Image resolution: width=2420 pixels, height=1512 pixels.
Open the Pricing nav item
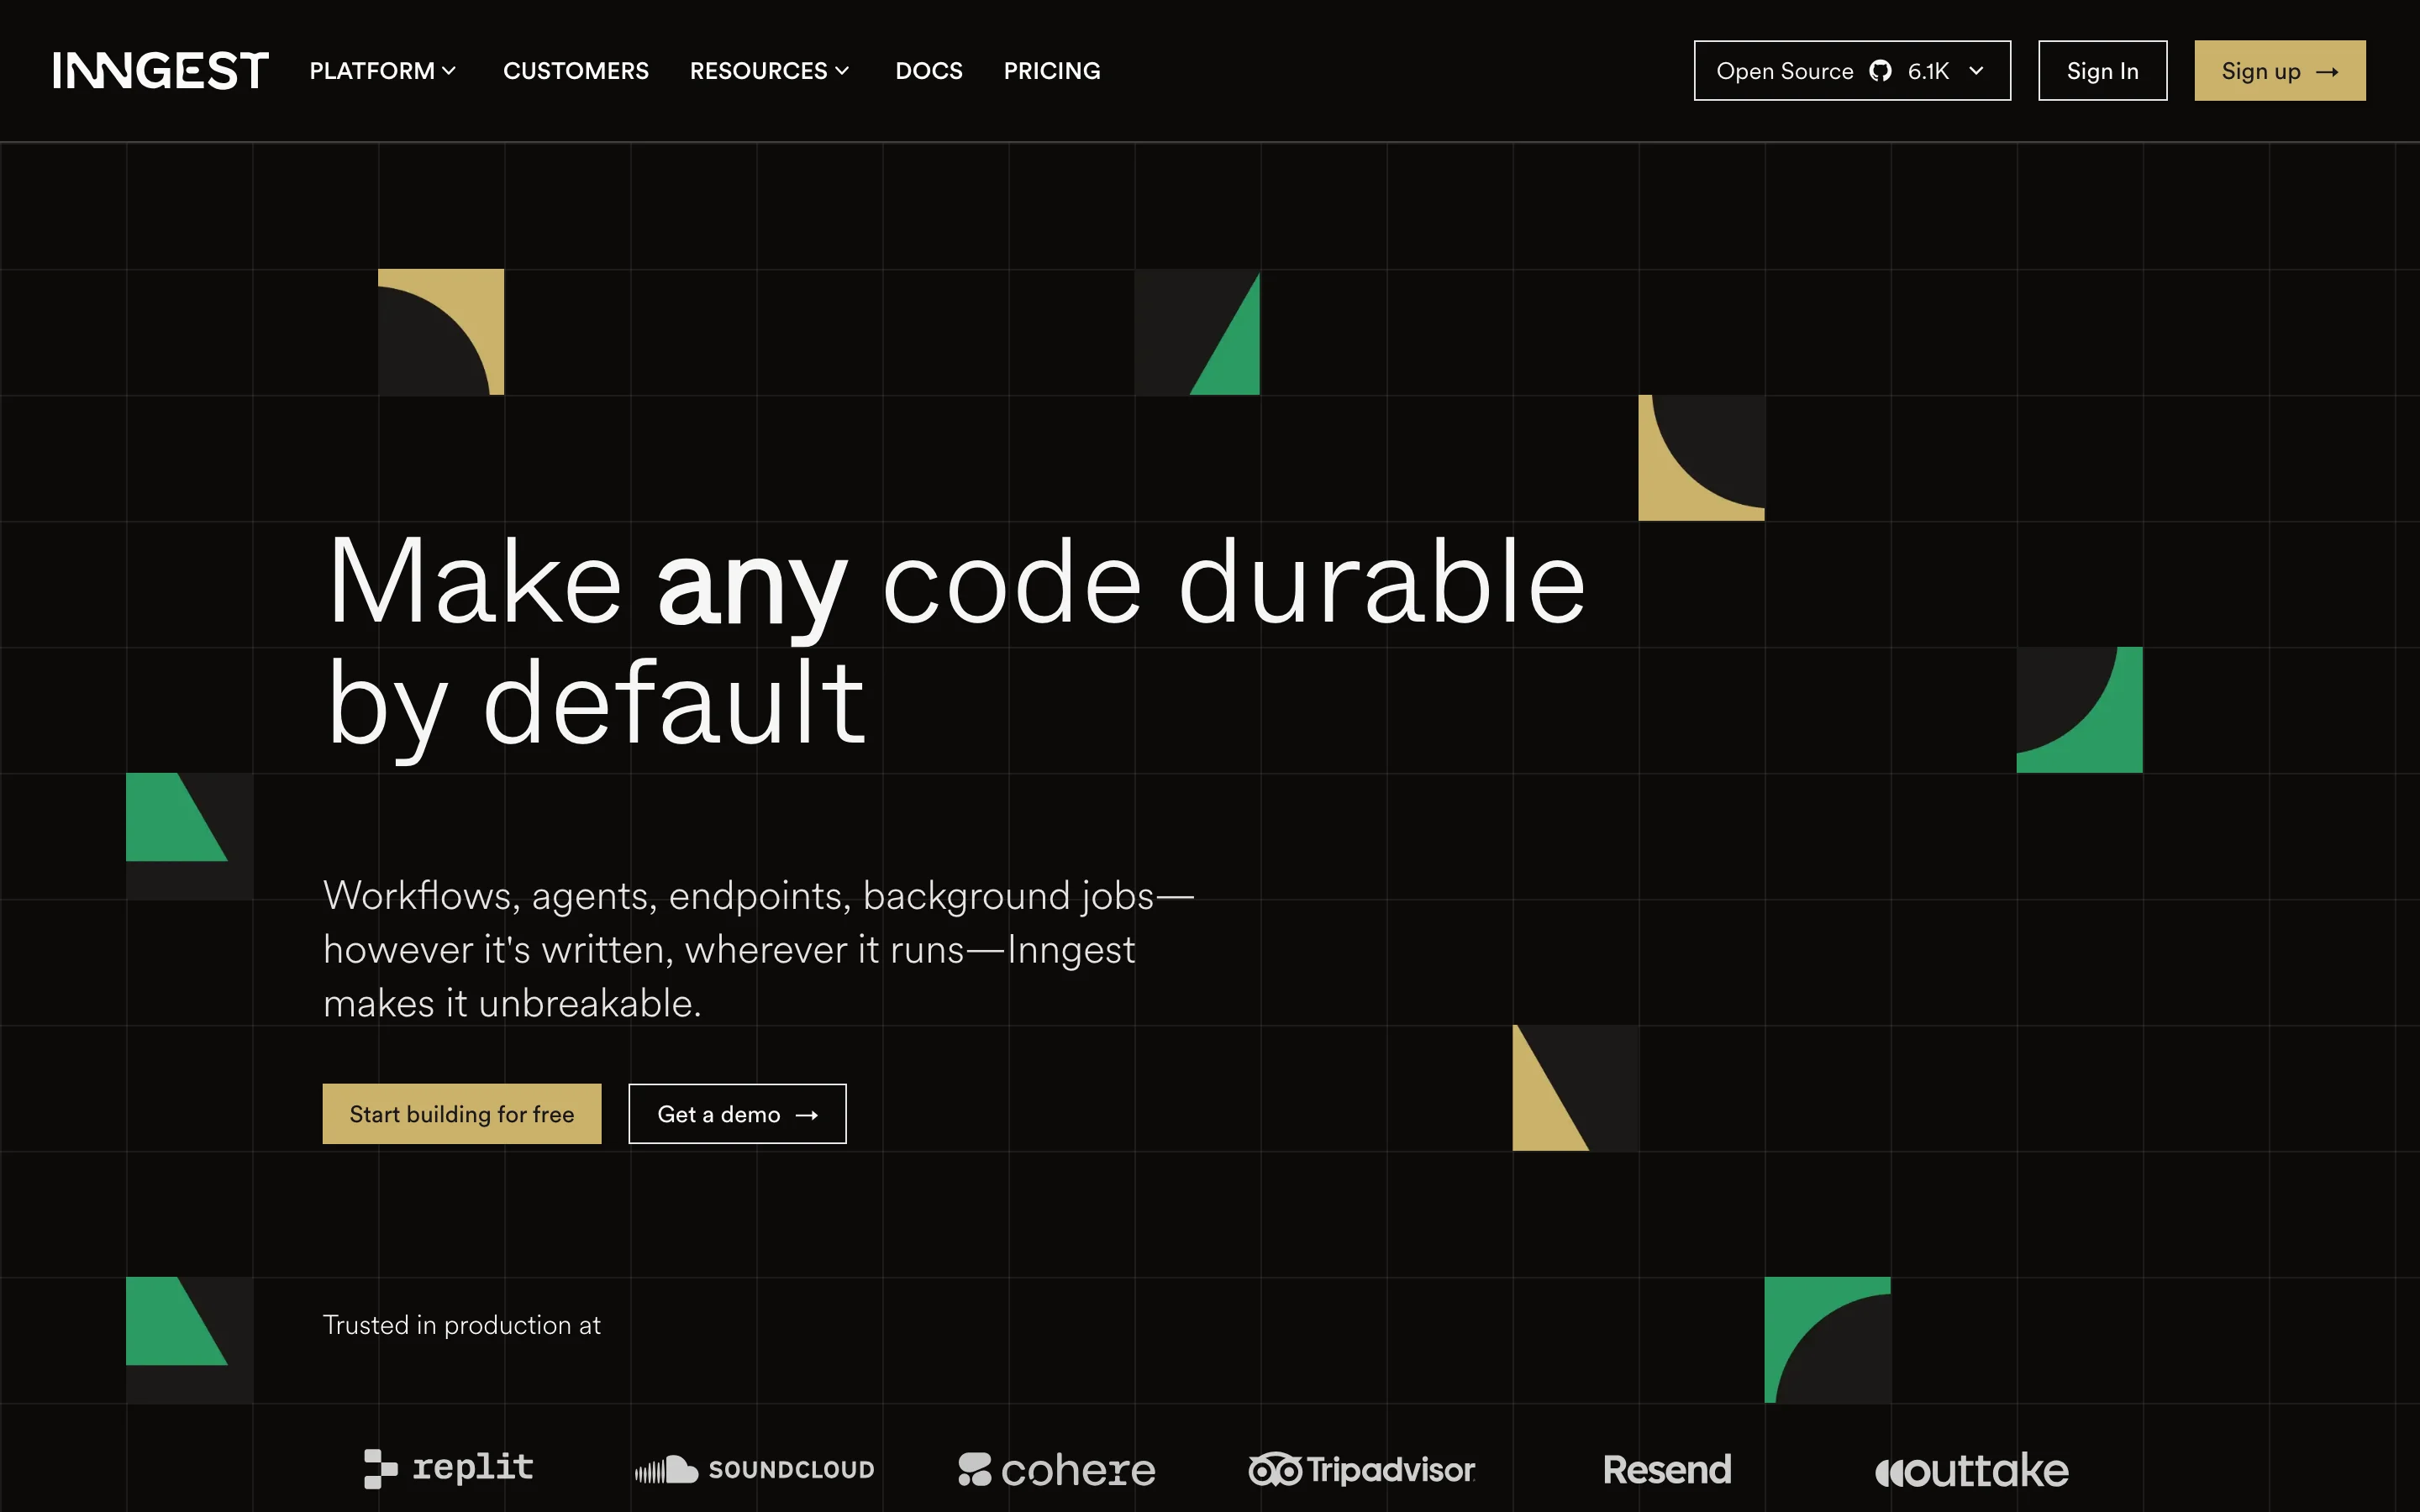coord(1051,71)
